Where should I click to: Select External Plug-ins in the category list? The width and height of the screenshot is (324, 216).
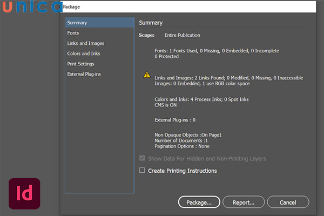(84, 74)
